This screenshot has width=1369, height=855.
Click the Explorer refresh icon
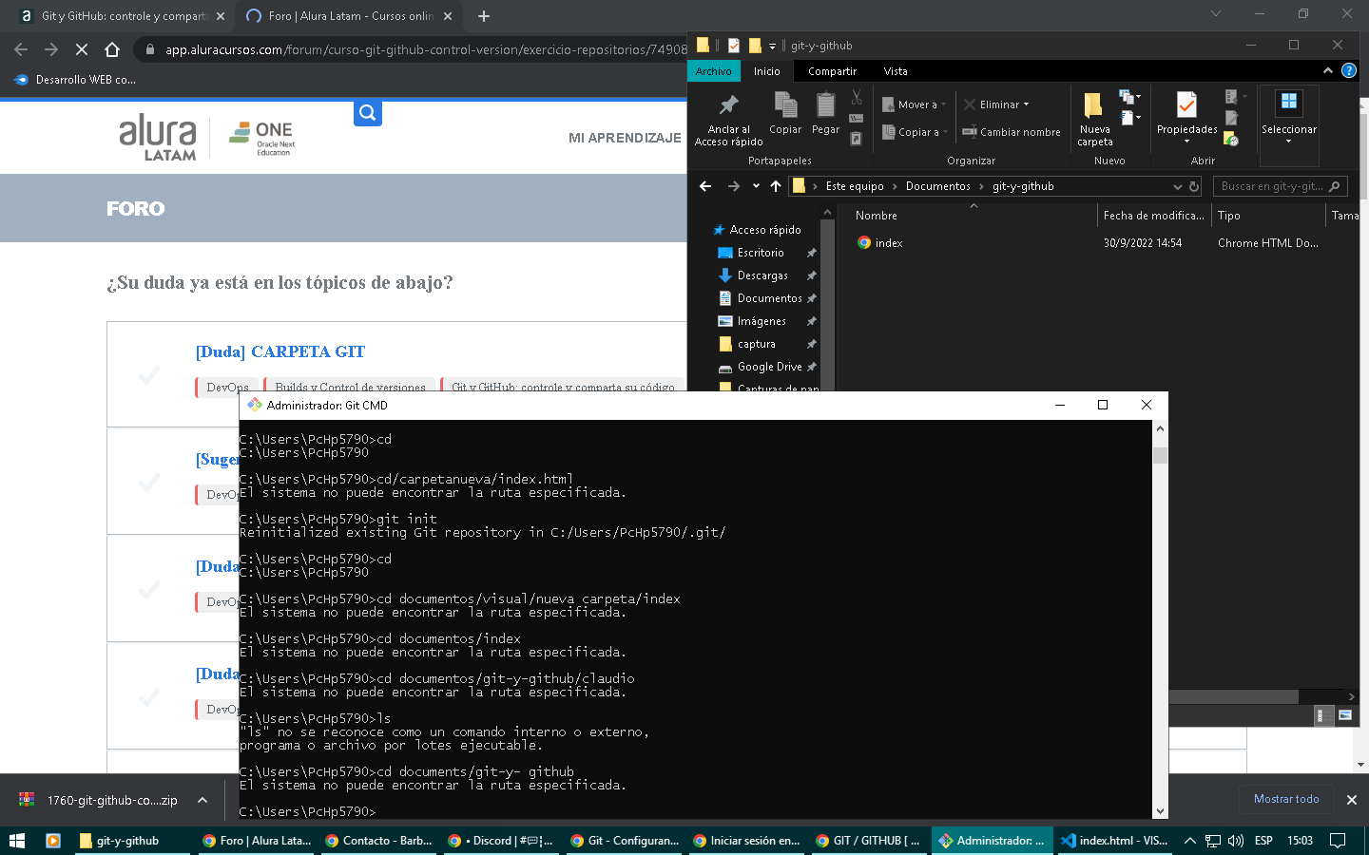(x=1194, y=186)
